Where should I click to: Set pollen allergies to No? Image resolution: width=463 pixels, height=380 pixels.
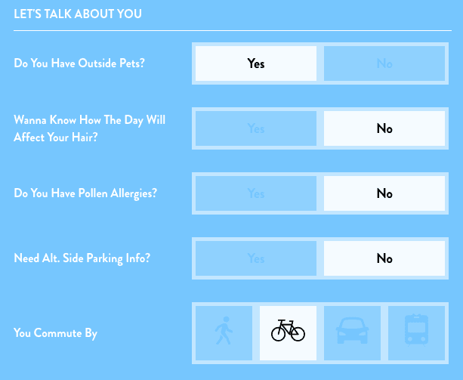click(384, 193)
